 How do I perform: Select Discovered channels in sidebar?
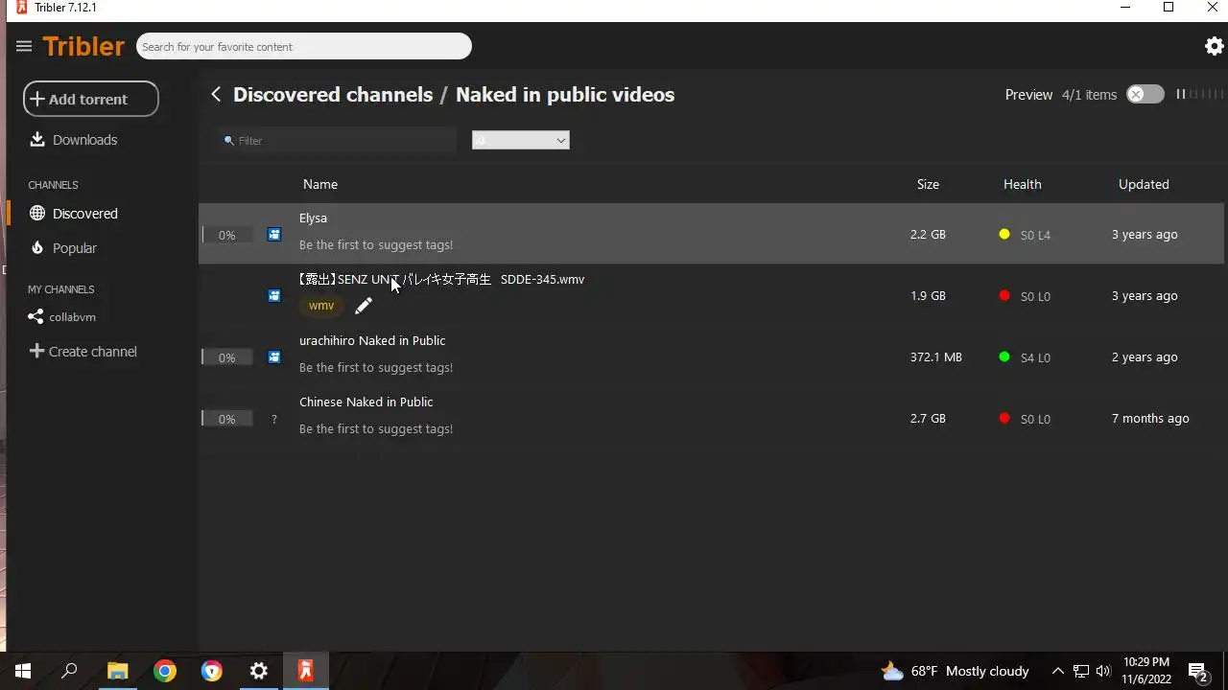click(85, 213)
